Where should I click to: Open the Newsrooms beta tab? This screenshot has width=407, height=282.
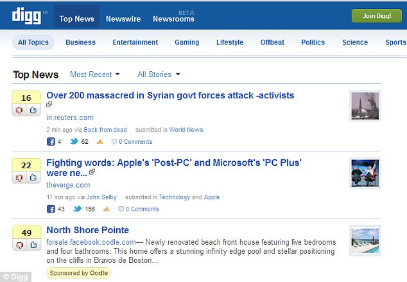point(173,19)
